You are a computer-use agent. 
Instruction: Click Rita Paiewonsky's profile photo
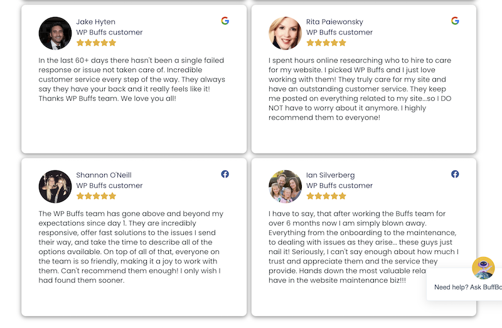coord(285,33)
